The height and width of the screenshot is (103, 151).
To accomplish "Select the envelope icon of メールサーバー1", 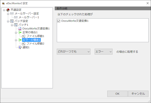I will point(16,17).
